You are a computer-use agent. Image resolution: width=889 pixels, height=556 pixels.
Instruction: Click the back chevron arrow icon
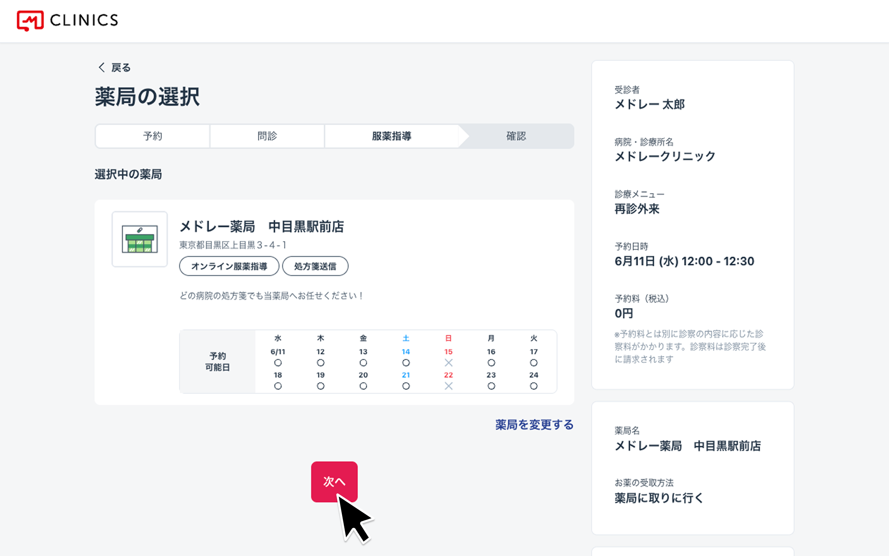102,67
